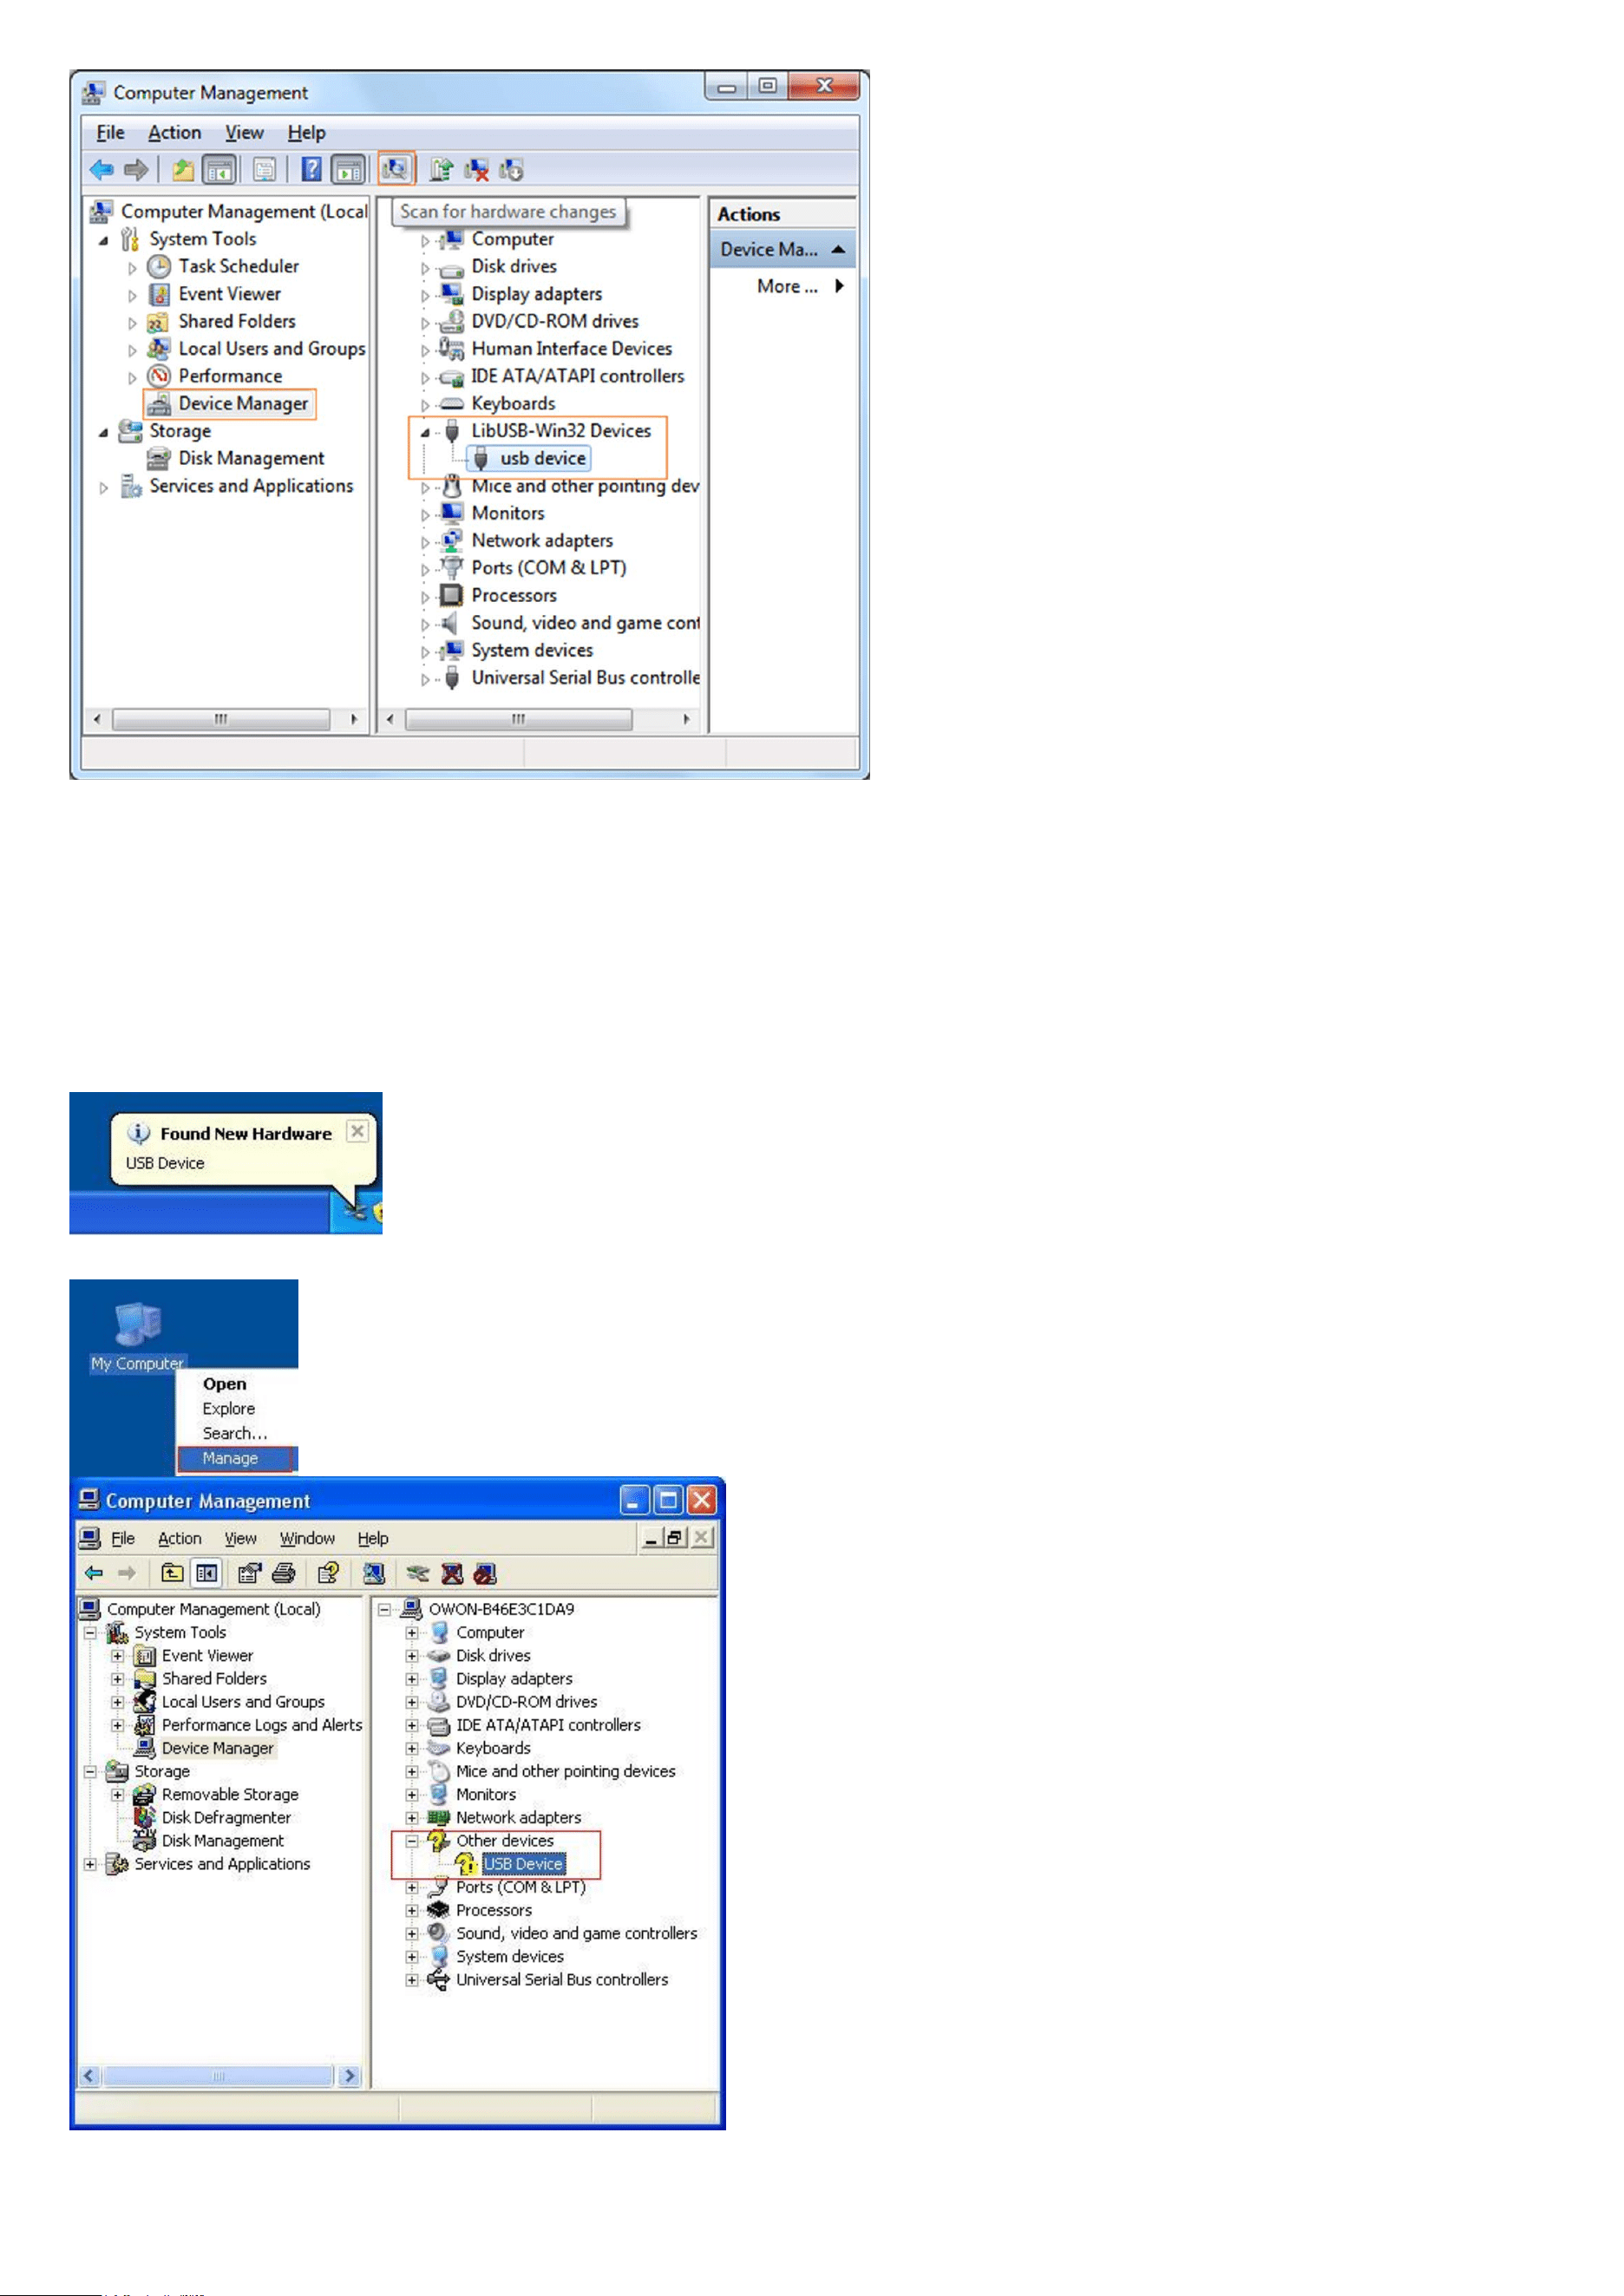Open the Window menu in the XP window
Viewport: 1624px width, 2296px height.
pyautogui.click(x=307, y=1538)
